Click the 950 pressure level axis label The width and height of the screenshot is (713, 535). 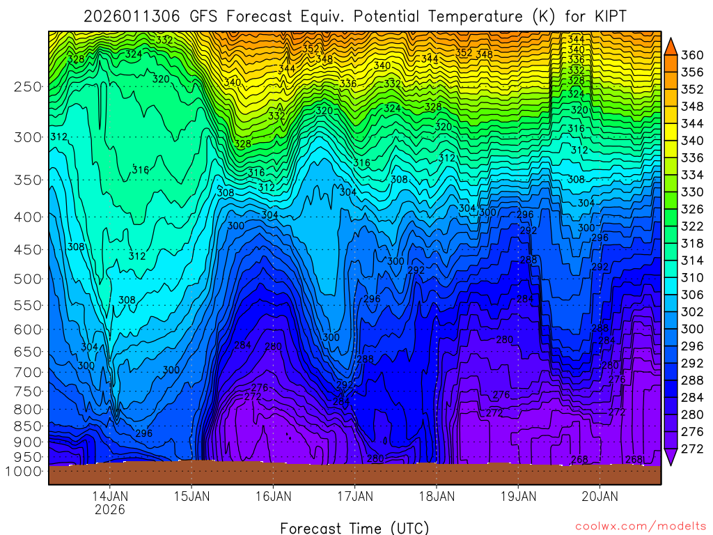pyautogui.click(x=28, y=457)
